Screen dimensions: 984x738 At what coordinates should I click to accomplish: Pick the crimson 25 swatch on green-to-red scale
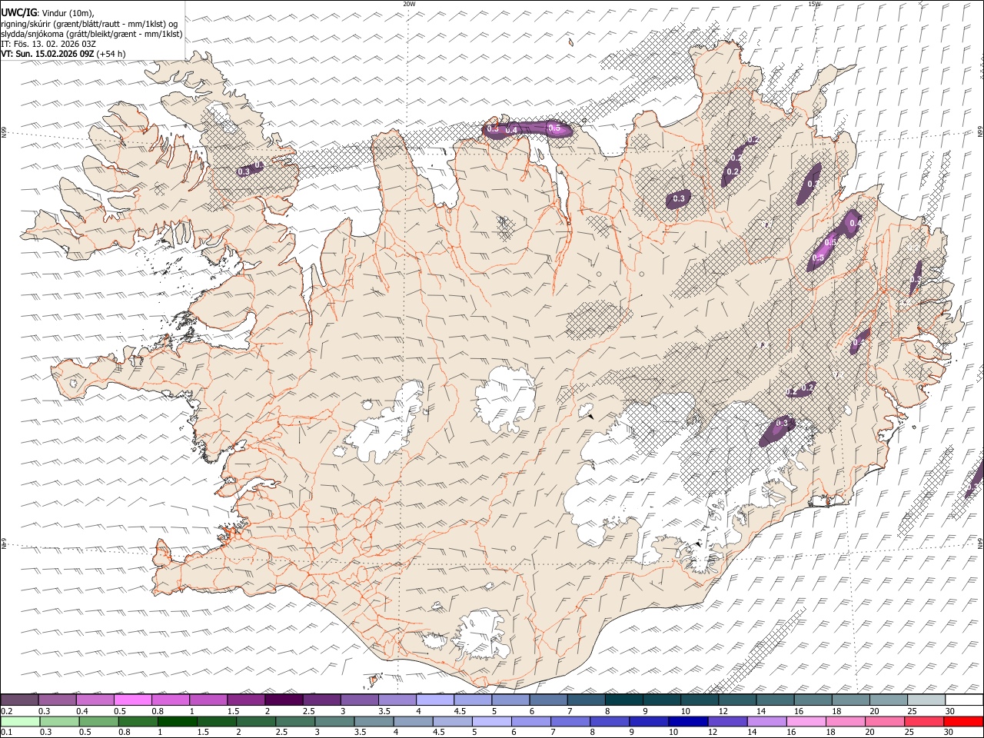pyautogui.click(x=924, y=721)
